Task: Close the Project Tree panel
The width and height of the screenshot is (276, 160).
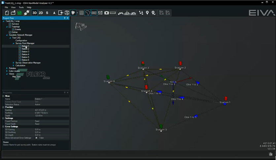Action: pyautogui.click(x=68, y=18)
